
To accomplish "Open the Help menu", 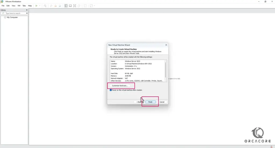I will (x=30, y=6).
